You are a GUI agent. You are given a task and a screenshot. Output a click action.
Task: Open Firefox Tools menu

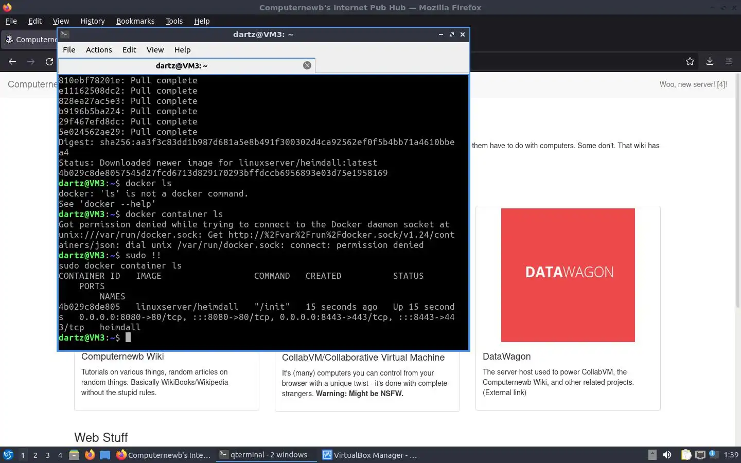(x=174, y=21)
